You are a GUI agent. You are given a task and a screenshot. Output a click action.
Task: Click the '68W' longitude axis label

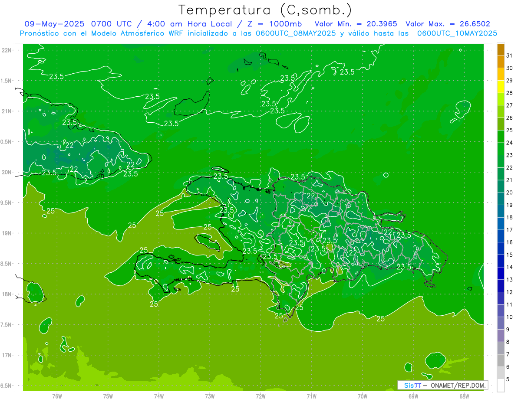pyautogui.click(x=464, y=396)
